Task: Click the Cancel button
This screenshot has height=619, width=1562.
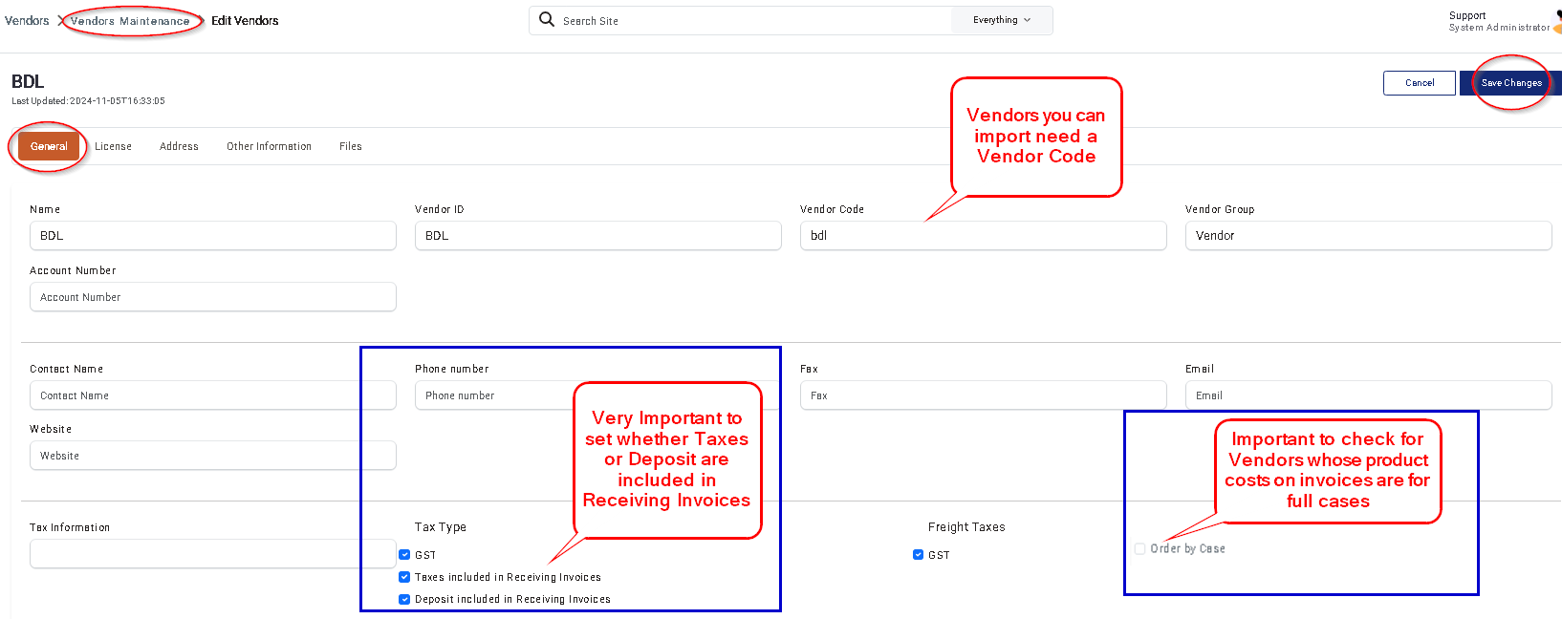Action: pyautogui.click(x=1420, y=83)
